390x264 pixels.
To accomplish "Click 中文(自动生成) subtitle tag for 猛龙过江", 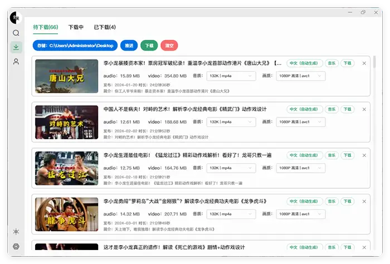I will [305, 155].
